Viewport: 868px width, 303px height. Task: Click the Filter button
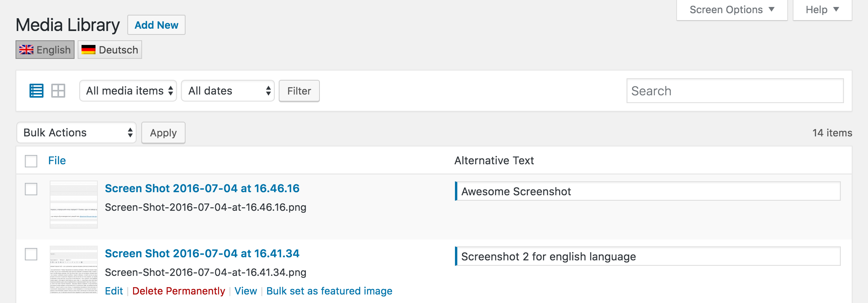pos(299,91)
